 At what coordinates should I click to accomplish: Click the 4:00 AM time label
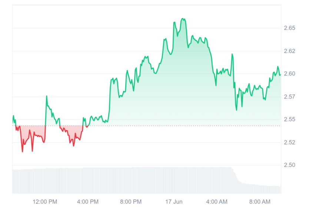[x=217, y=201]
